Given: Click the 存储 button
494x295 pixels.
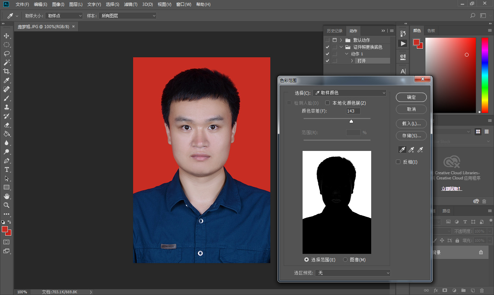Looking at the screenshot, I should [411, 135].
